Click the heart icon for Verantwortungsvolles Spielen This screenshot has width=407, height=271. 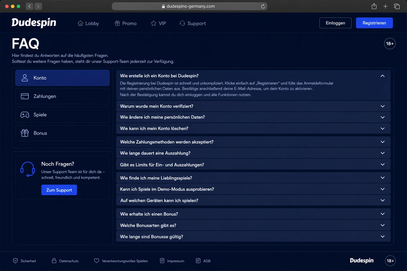coord(96,261)
